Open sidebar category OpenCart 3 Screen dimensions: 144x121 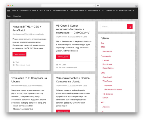pyautogui.click(x=107, y=77)
